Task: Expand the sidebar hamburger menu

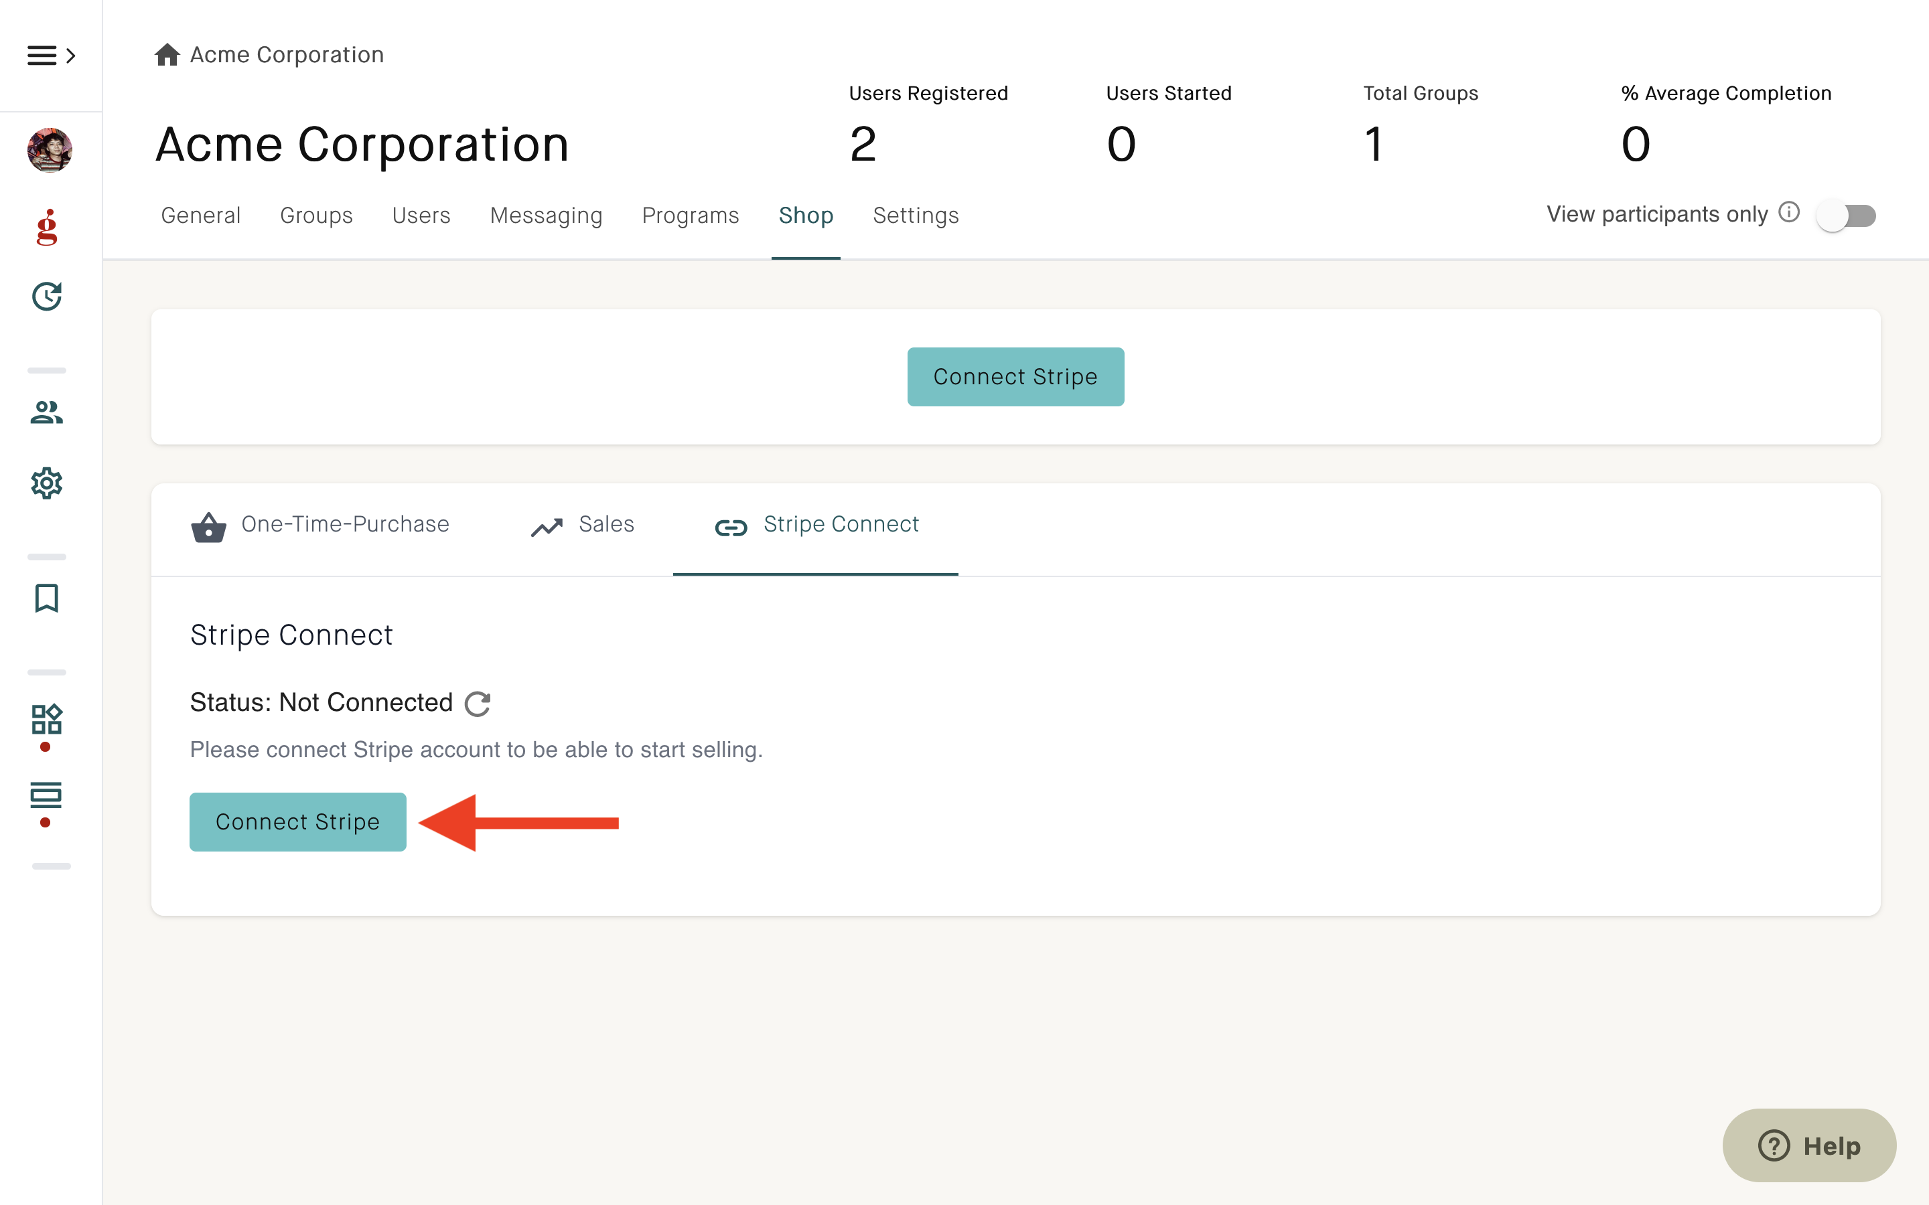Action: [50, 55]
